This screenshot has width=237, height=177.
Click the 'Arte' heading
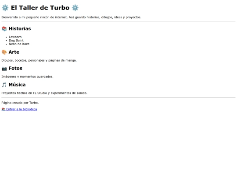[x=14, y=52]
